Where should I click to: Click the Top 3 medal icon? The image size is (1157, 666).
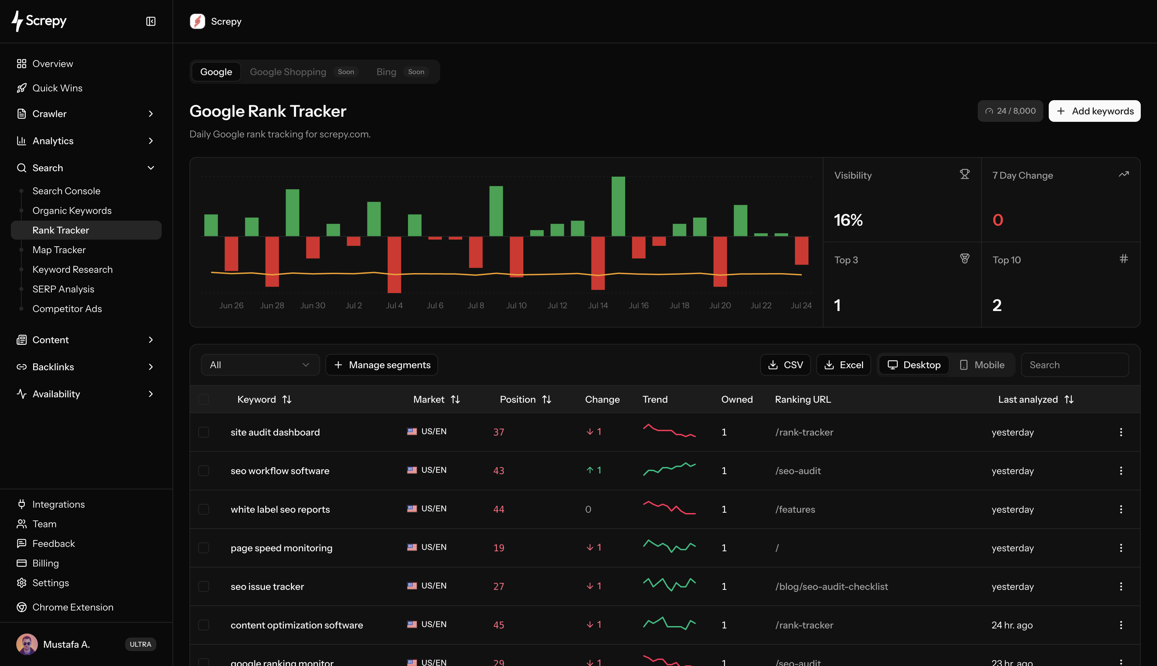click(x=965, y=259)
